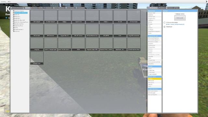This screenshot has height=117, width=208.
Task: Select the Шаровое соедине... tool
Action: (x=155, y=32)
